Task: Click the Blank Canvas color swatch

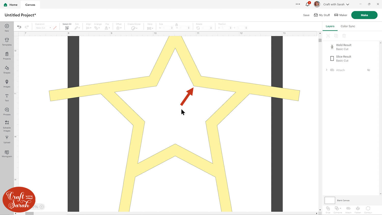Action: (x=330, y=200)
